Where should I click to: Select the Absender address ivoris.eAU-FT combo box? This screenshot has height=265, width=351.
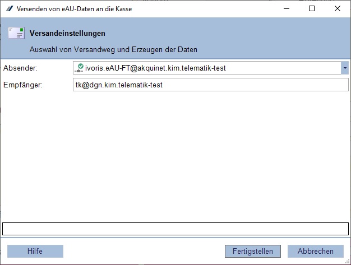[211, 68]
